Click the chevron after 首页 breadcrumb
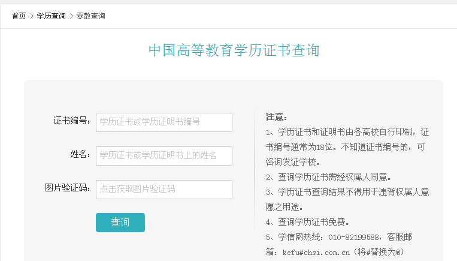The height and width of the screenshot is (261, 457). (x=32, y=16)
